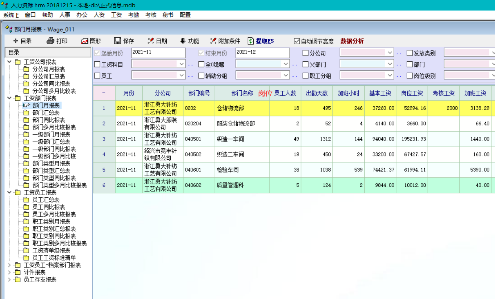Select 部门汇总表 in the tree
Image resolution: width=495 pixels, height=299 pixels.
point(46,113)
